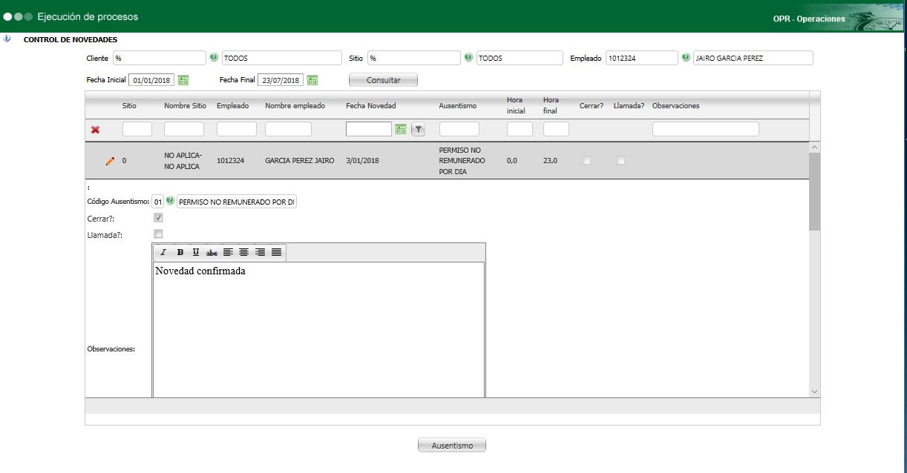907x473 pixels.
Task: Enable the Llamada? checkbox in the detail form
Action: point(158,234)
